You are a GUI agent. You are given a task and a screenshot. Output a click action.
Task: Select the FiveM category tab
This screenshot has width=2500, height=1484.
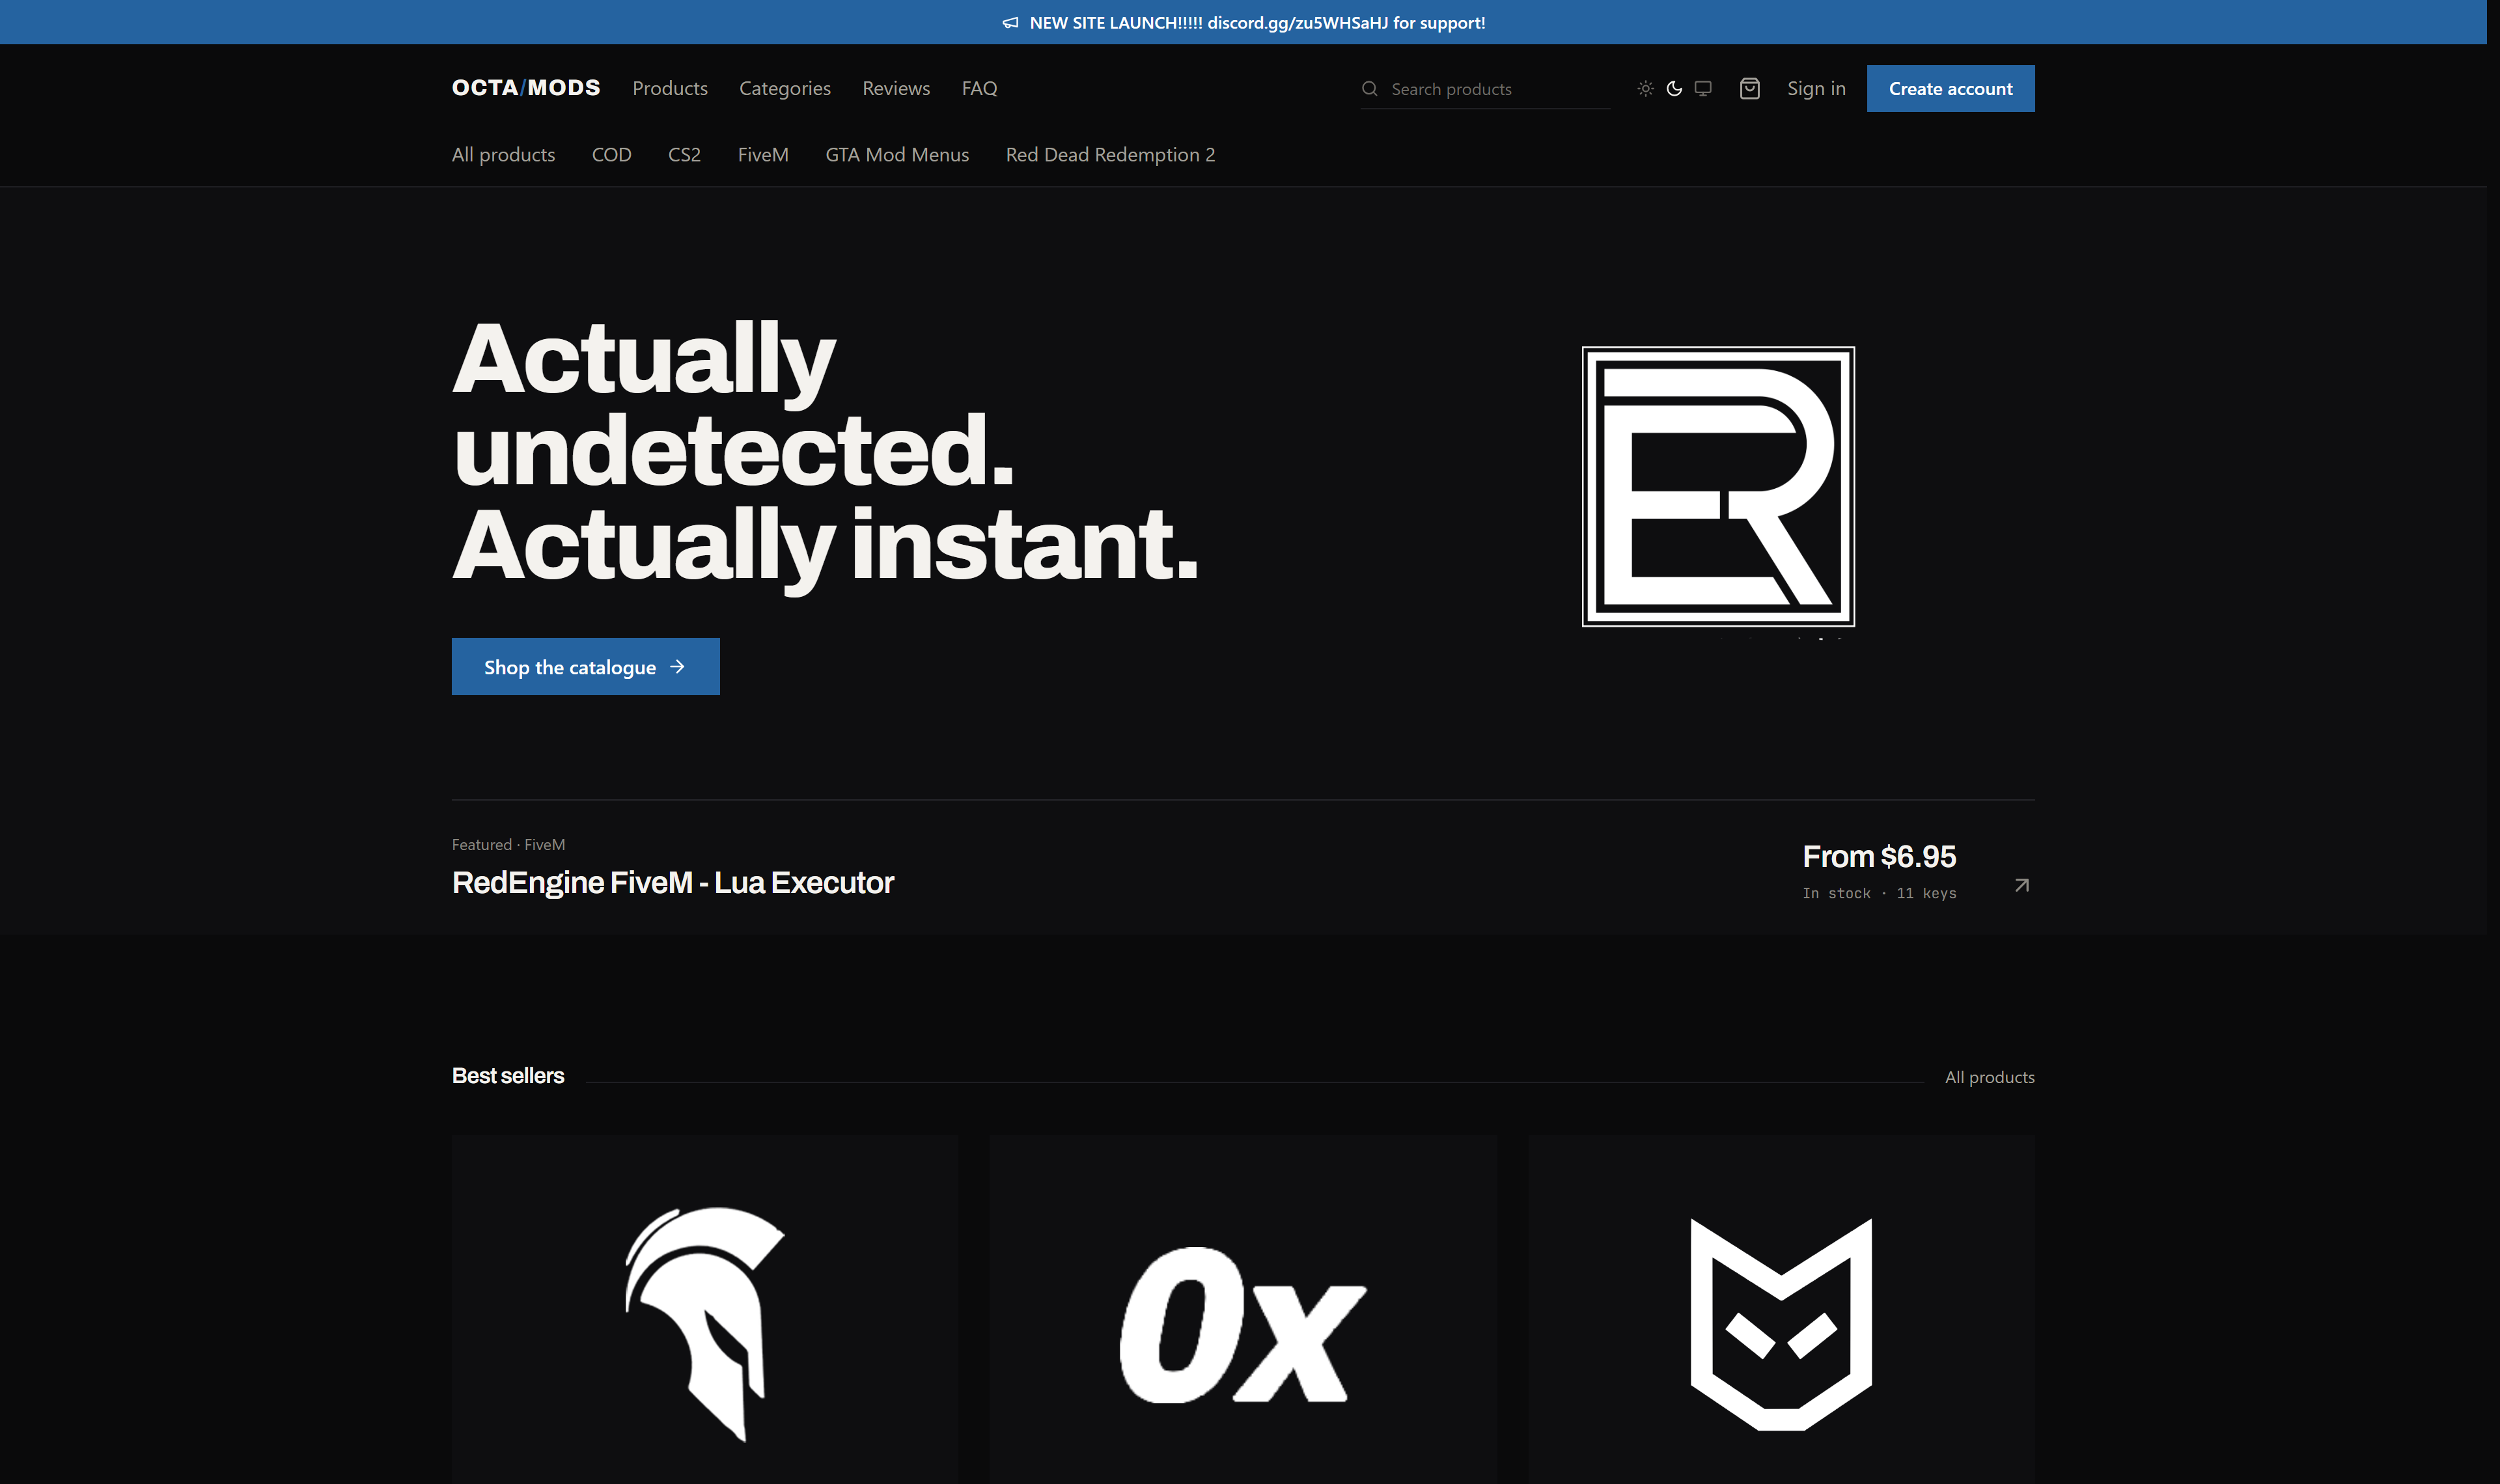pos(763,154)
